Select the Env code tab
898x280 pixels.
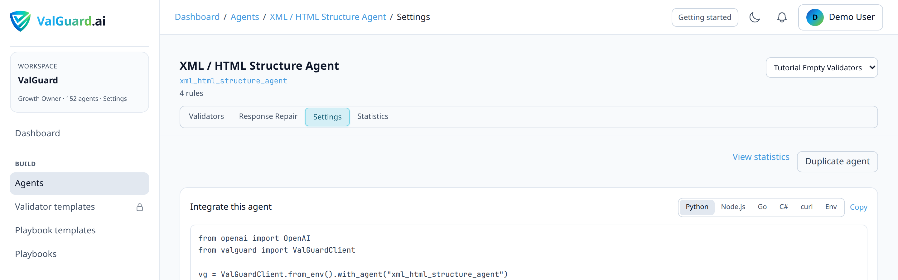(831, 207)
